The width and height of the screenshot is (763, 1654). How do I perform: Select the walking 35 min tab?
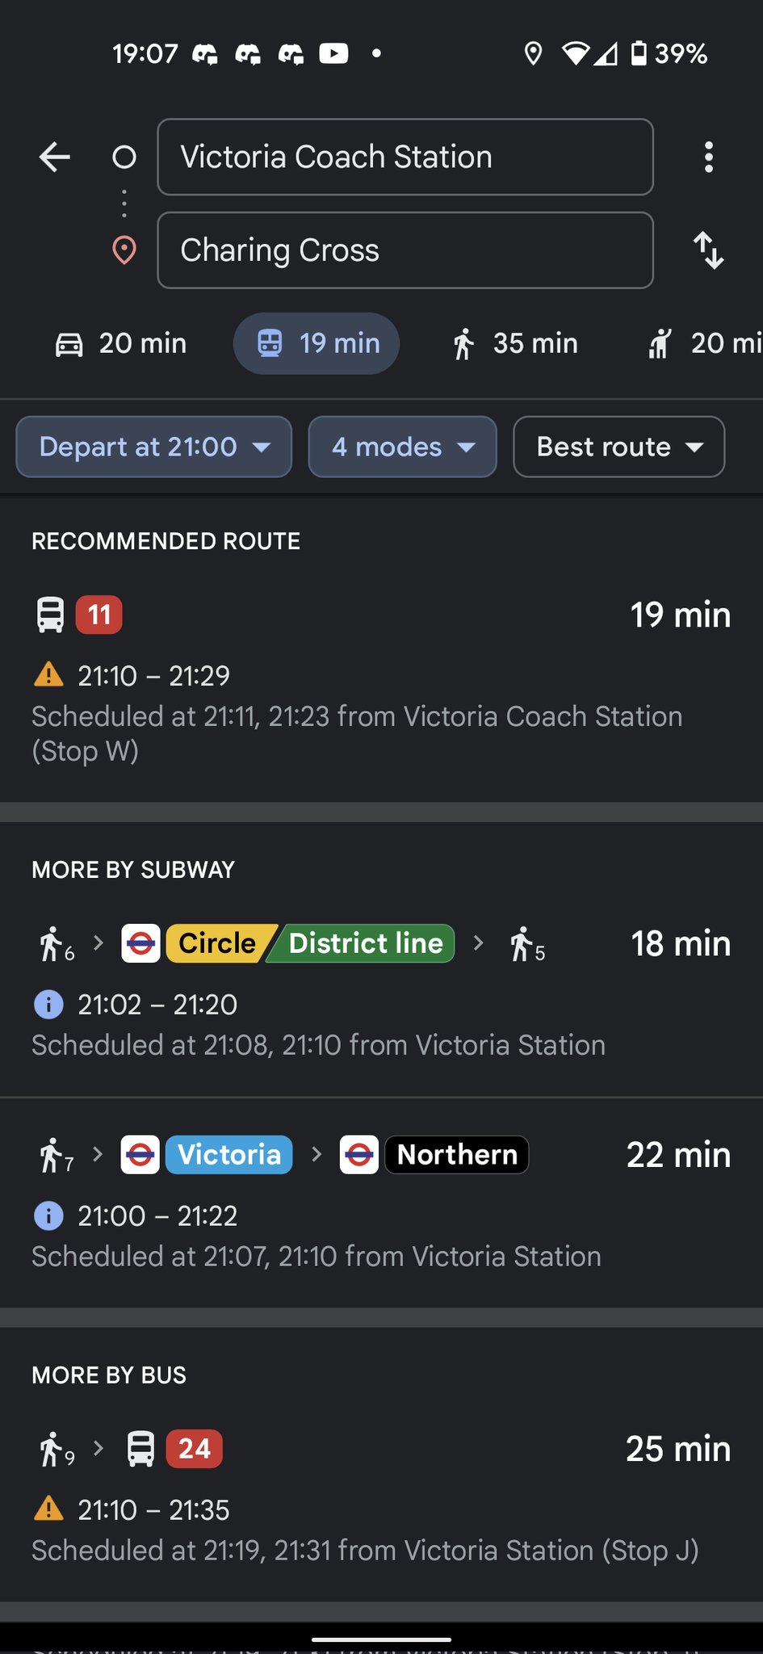click(x=514, y=343)
